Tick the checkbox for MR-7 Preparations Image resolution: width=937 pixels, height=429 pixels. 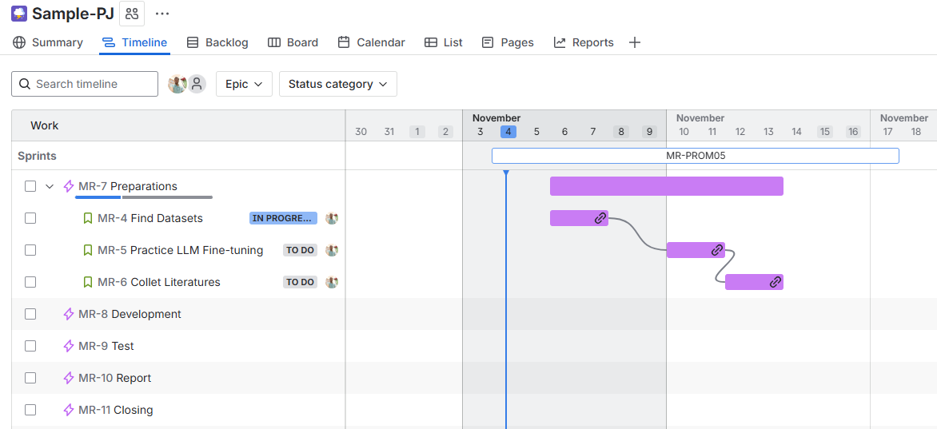coord(30,186)
